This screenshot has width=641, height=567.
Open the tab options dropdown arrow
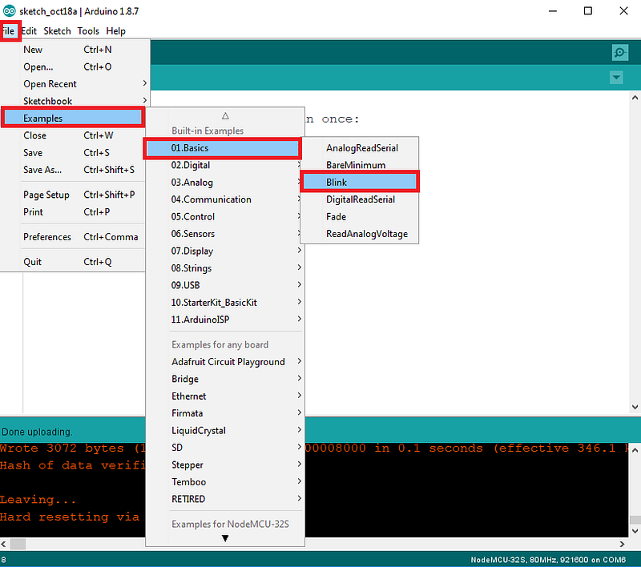coord(616,77)
